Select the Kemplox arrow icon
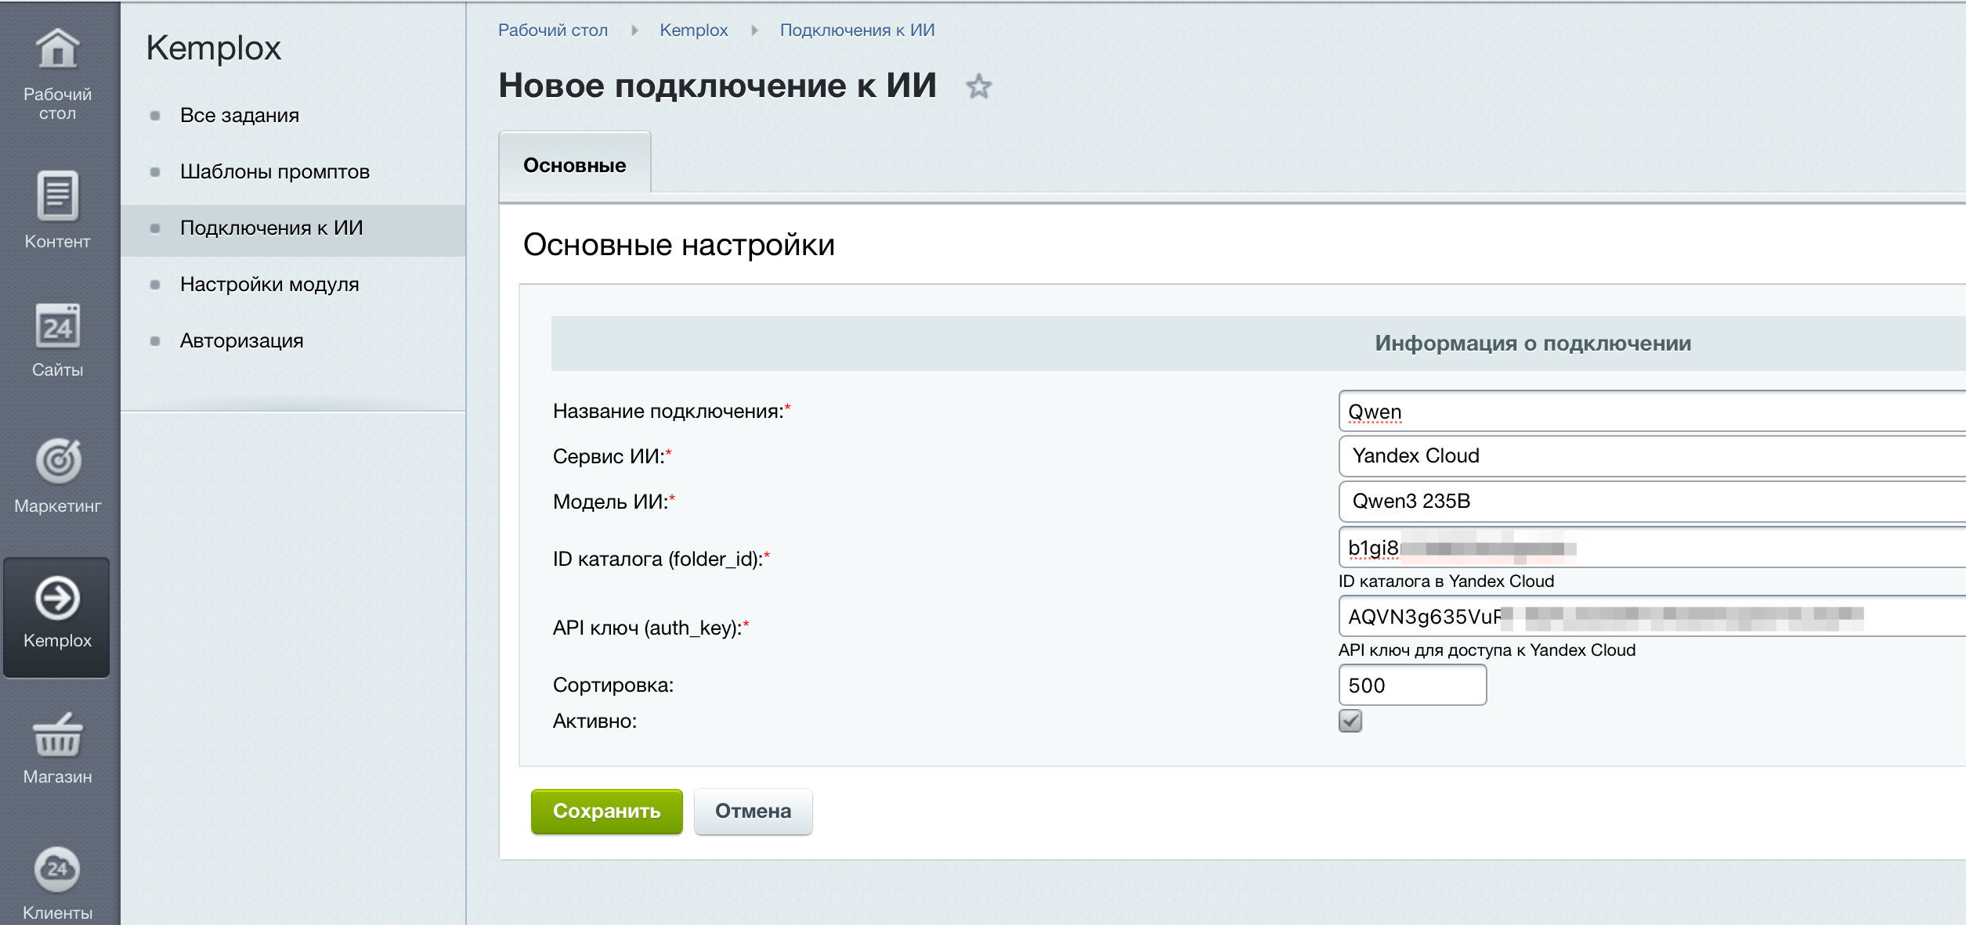Viewport: 1966px width, 925px height. pyautogui.click(x=57, y=599)
